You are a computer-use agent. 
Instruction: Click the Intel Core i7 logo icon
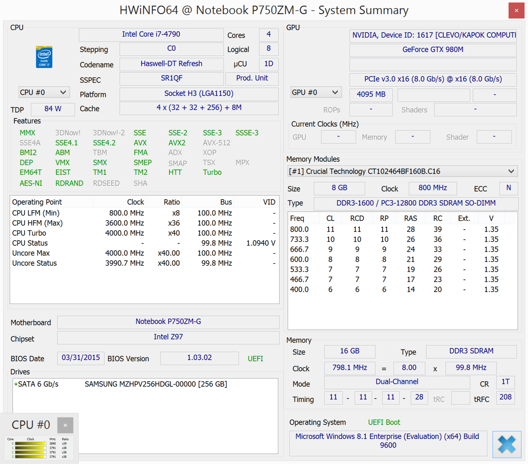44,57
